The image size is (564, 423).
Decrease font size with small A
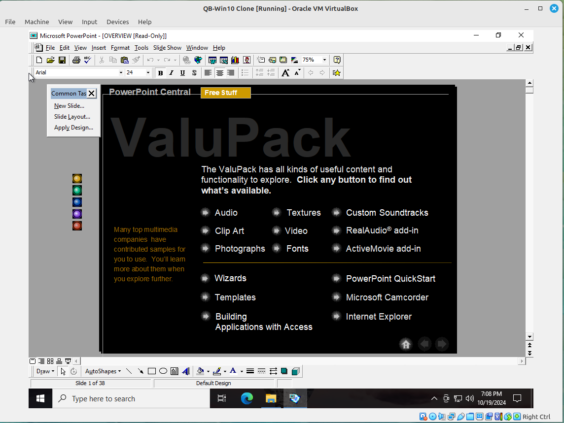click(x=297, y=73)
